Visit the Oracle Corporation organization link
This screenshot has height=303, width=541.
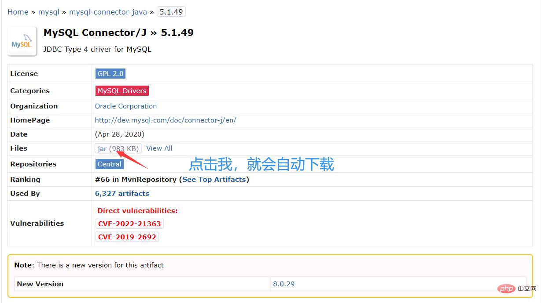coord(126,106)
